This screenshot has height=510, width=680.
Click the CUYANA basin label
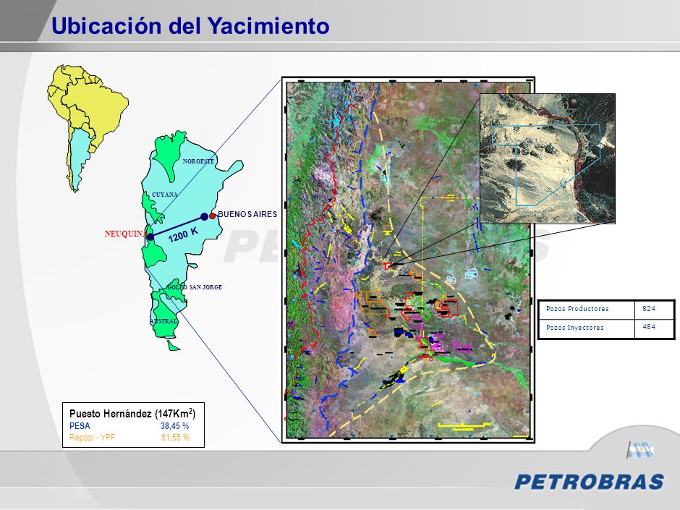[x=164, y=195]
